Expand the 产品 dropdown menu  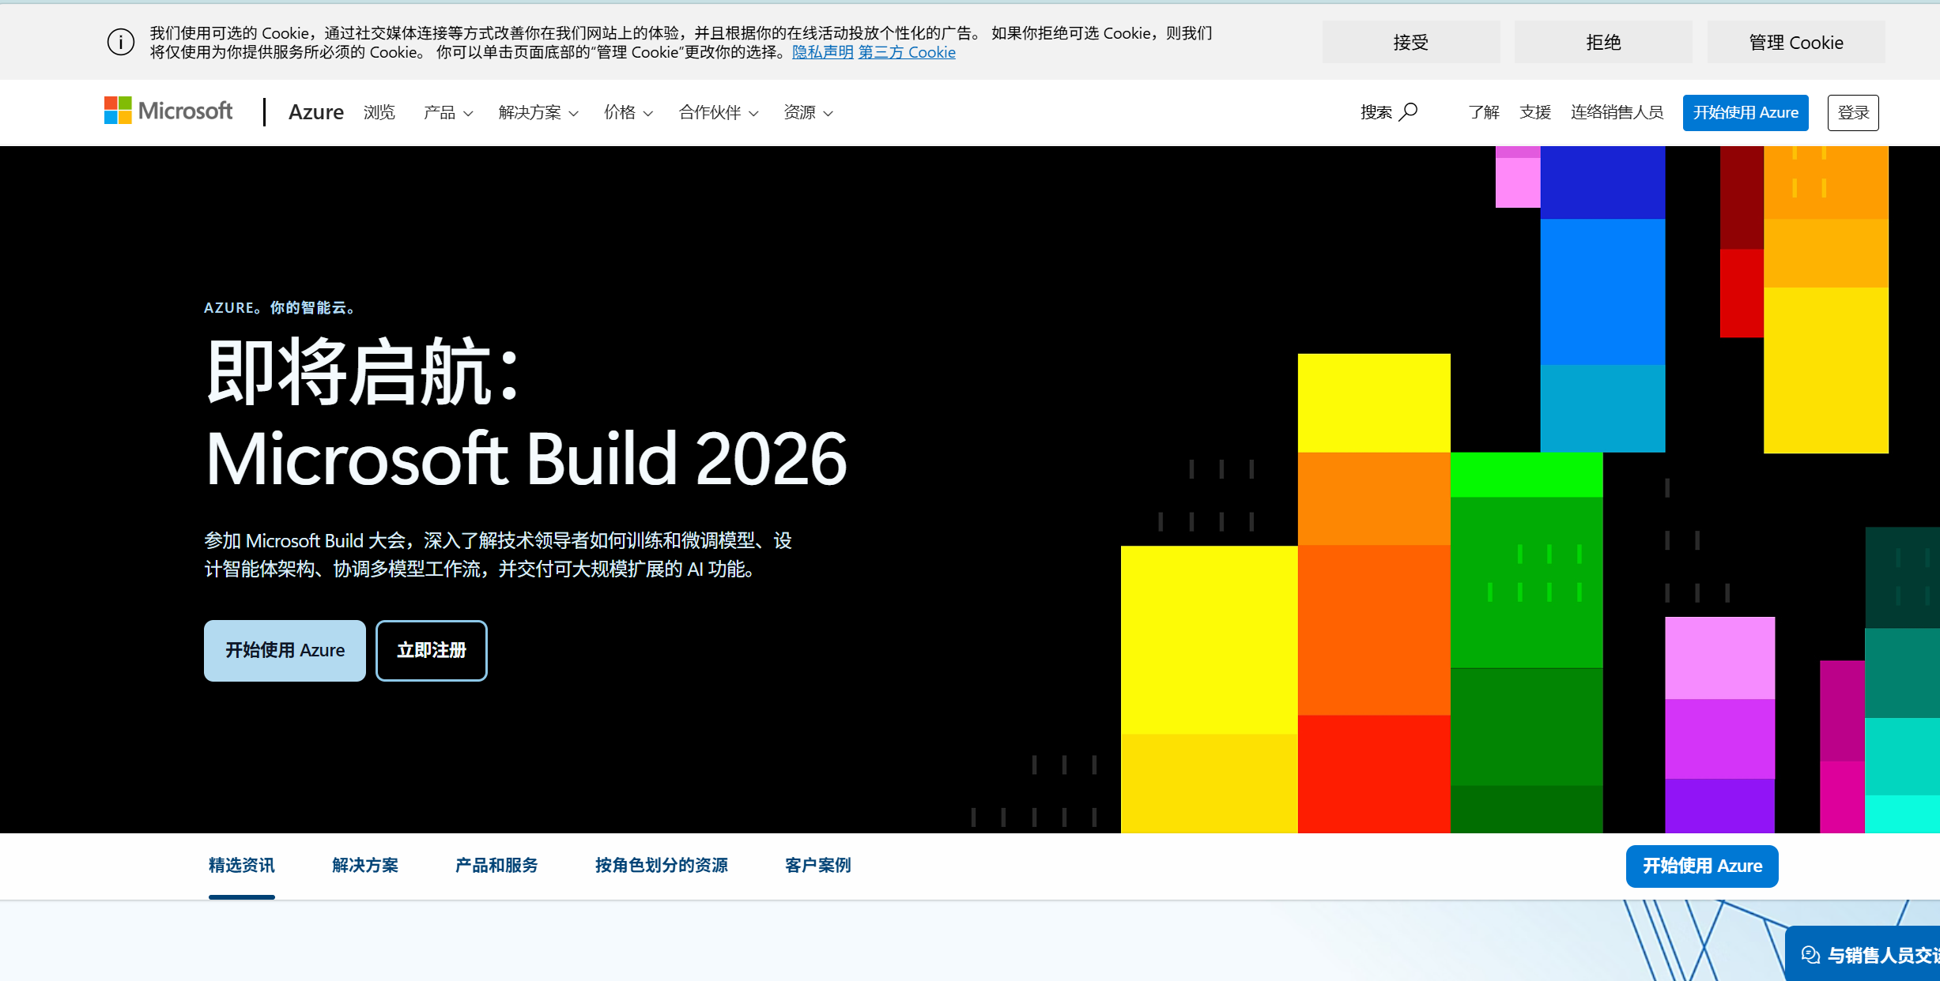448,112
